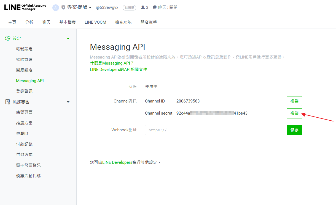Switch to the 開店幫手 tab
The height and width of the screenshot is (205, 336).
click(149, 22)
